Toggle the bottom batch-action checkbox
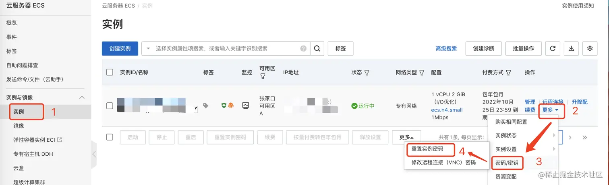609x185 pixels. [x=110, y=137]
